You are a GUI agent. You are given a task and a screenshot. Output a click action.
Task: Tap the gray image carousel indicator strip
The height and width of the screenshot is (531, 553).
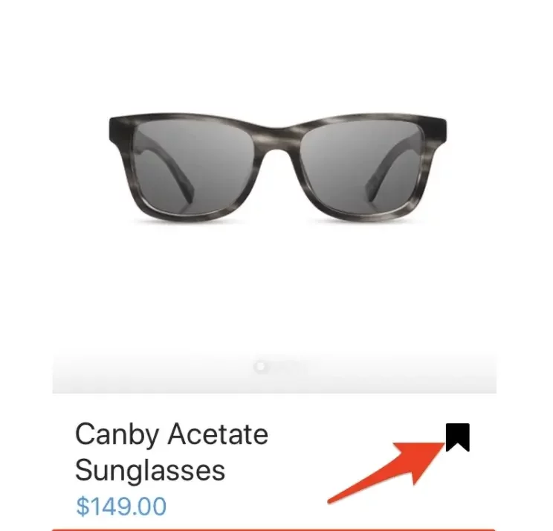coord(274,373)
